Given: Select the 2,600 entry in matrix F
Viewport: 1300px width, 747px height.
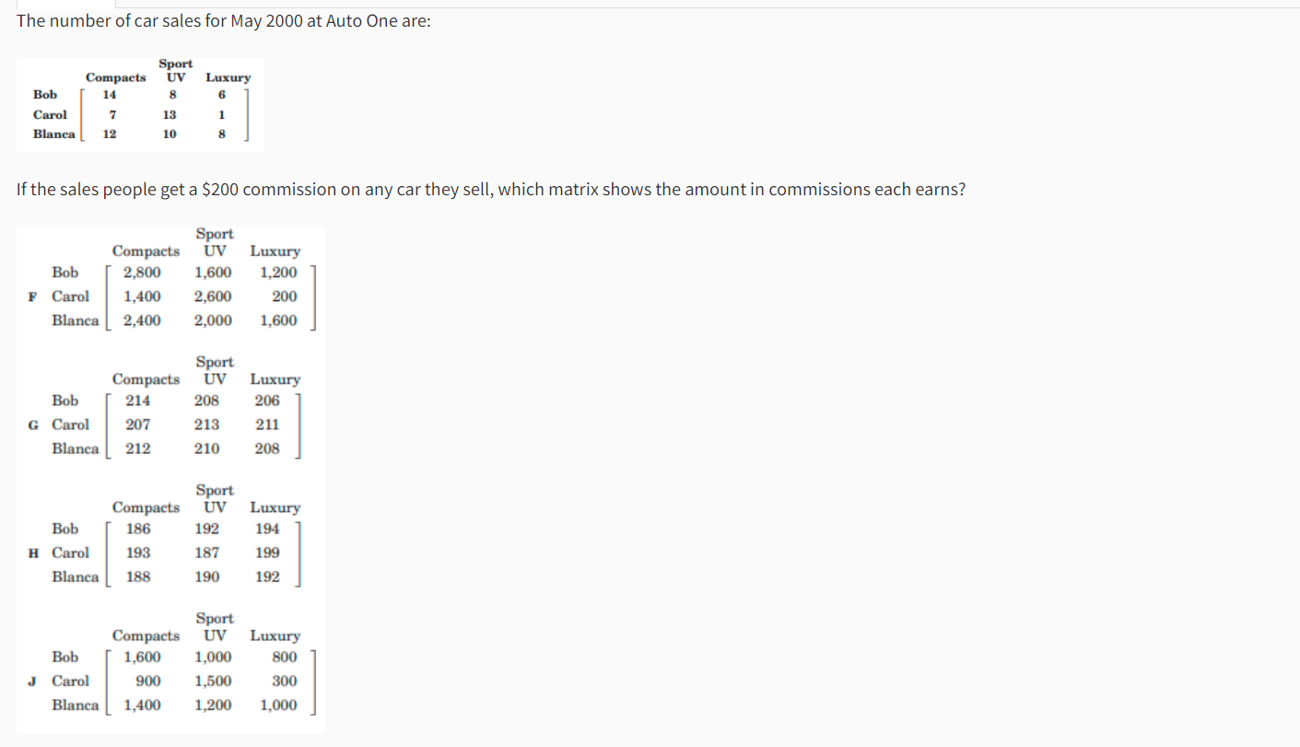Looking at the screenshot, I should (213, 297).
